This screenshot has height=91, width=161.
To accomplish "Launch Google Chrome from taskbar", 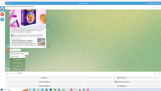I will [47, 90].
